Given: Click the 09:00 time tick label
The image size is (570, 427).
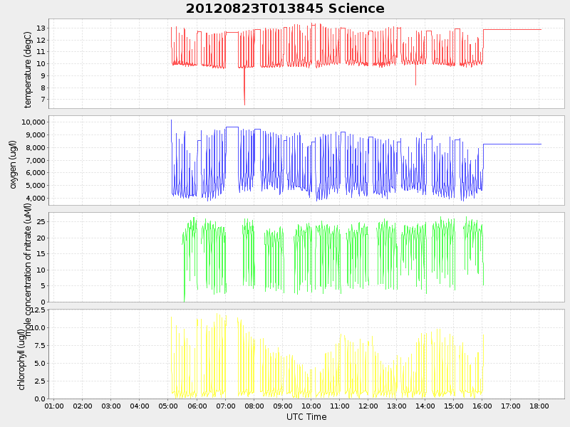Looking at the screenshot, I should pos(282,406).
